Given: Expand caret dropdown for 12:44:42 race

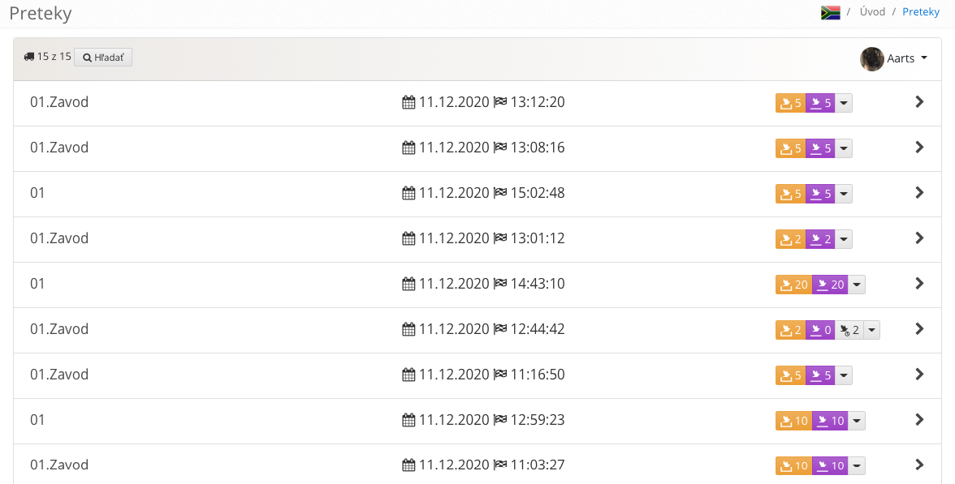Looking at the screenshot, I should point(871,330).
